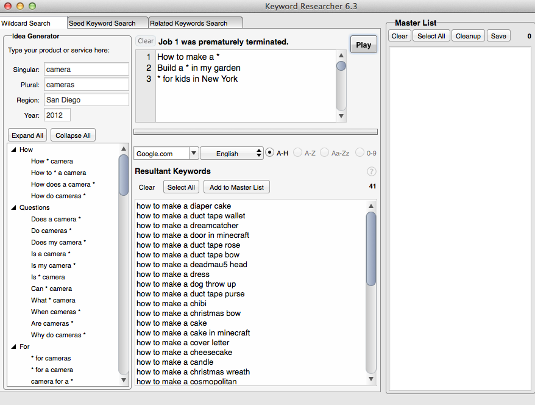The width and height of the screenshot is (535, 405).
Task: Collapse the Questions tree group
Action: pos(13,207)
